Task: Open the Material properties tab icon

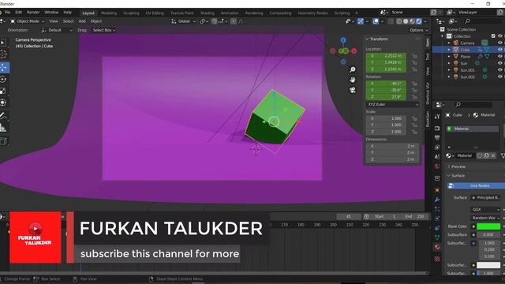Action: coord(437,247)
